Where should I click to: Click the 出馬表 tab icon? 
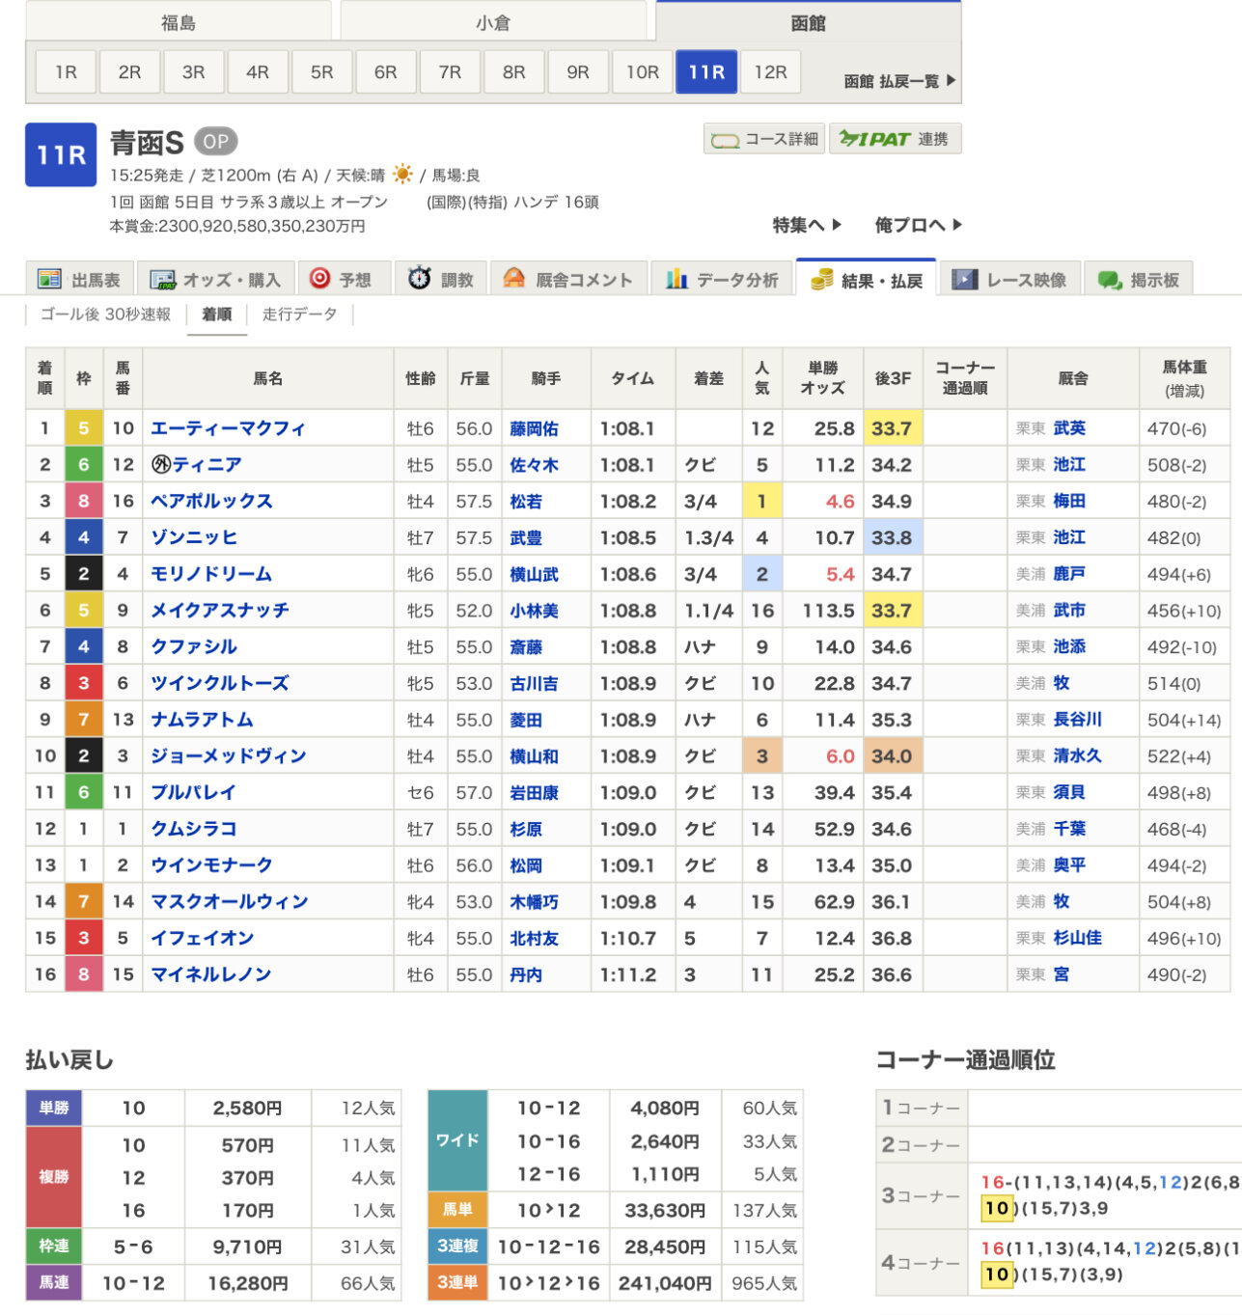coord(49,280)
